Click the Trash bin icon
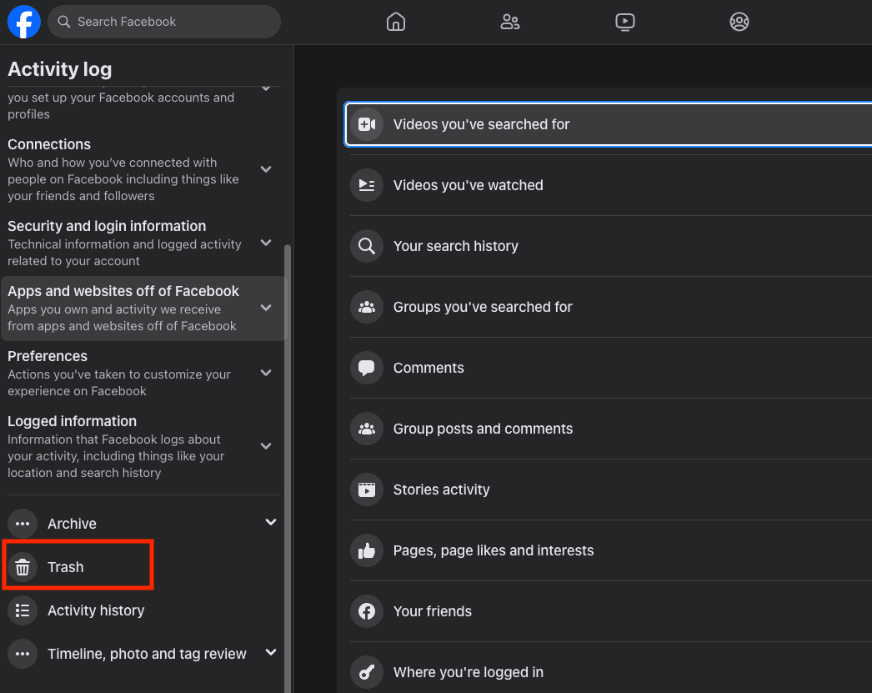The width and height of the screenshot is (872, 693). pyautogui.click(x=23, y=567)
